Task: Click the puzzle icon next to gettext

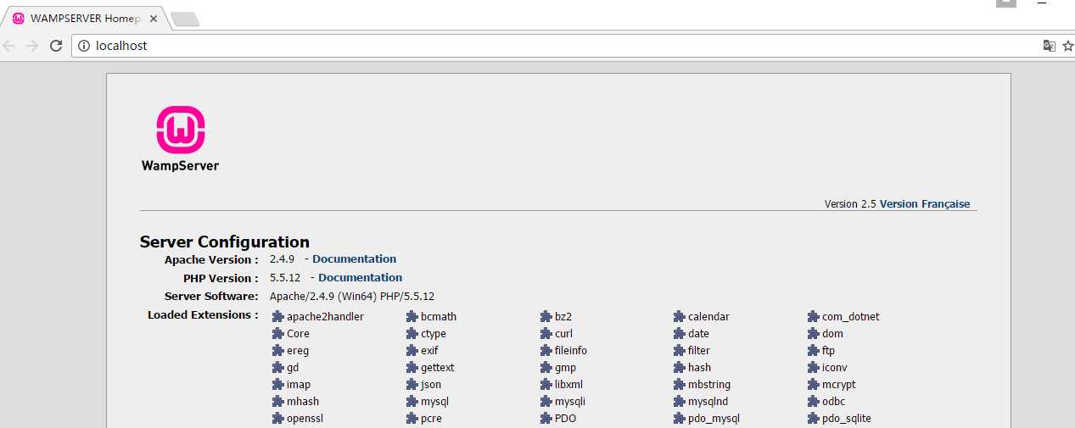Action: (412, 368)
